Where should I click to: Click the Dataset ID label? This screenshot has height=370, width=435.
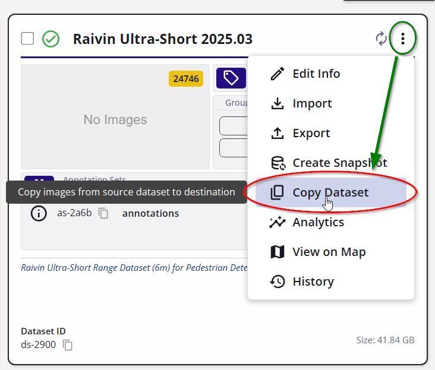43,331
